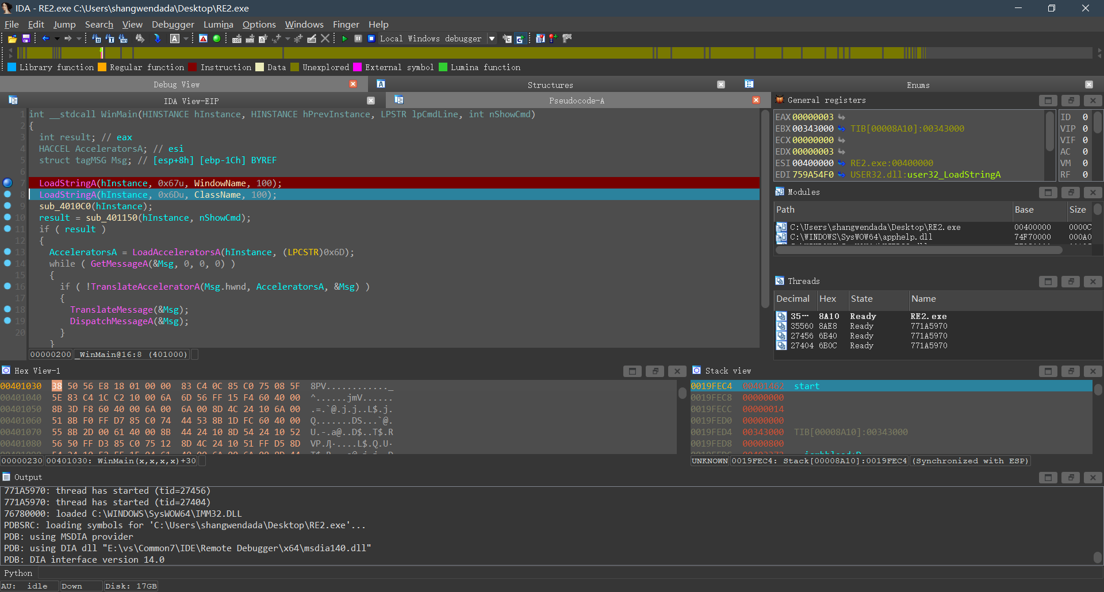Viewport: 1104px width, 592px height.
Task: Close the IDA View-EIP tab
Action: (371, 100)
